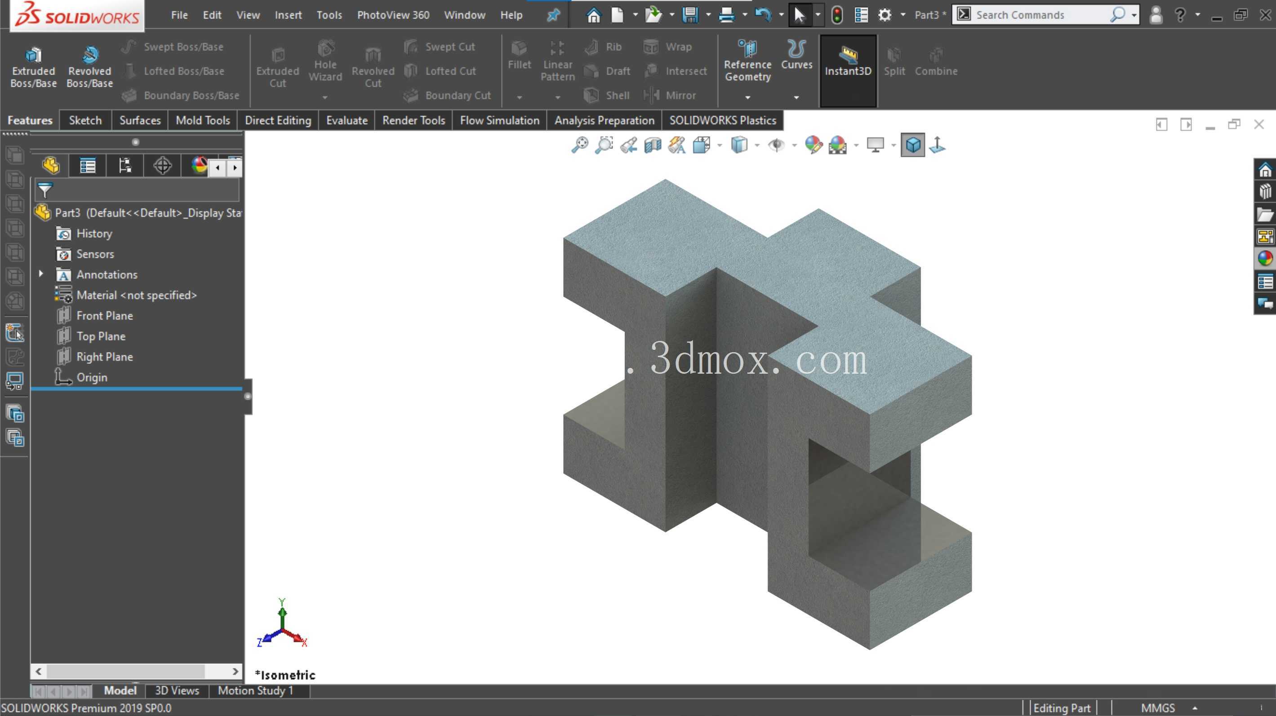1276x716 pixels.
Task: Open Reference Geometry tool
Action: [747, 60]
